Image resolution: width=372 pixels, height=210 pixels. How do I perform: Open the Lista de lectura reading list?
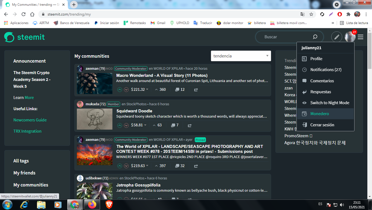(x=354, y=23)
